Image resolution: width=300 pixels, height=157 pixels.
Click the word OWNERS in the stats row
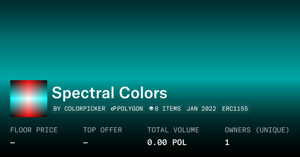(237, 130)
